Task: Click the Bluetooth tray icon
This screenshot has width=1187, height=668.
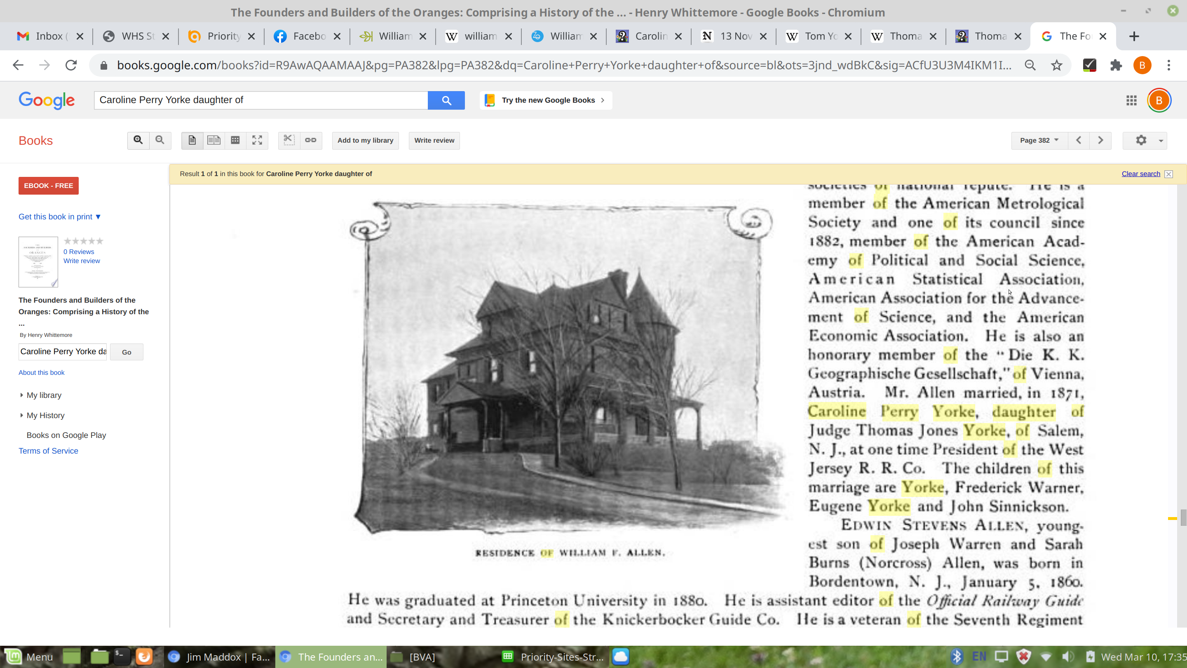Action: pyautogui.click(x=957, y=657)
